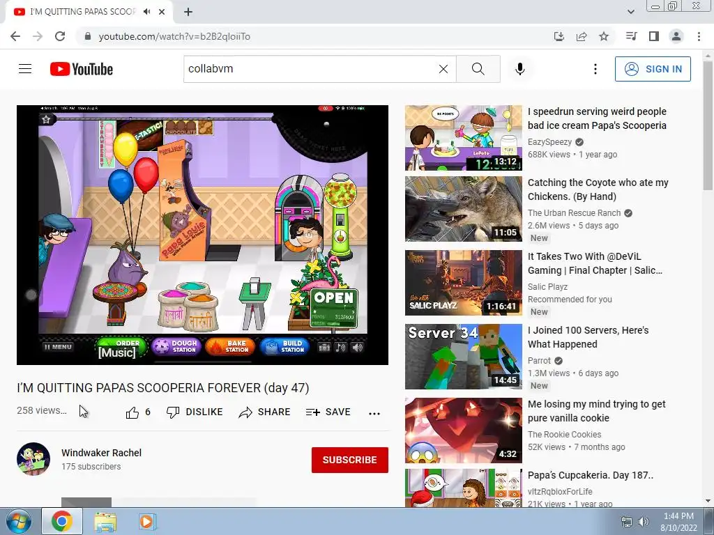Clear the search box with the X
The height and width of the screenshot is (535, 714).
pyautogui.click(x=443, y=69)
